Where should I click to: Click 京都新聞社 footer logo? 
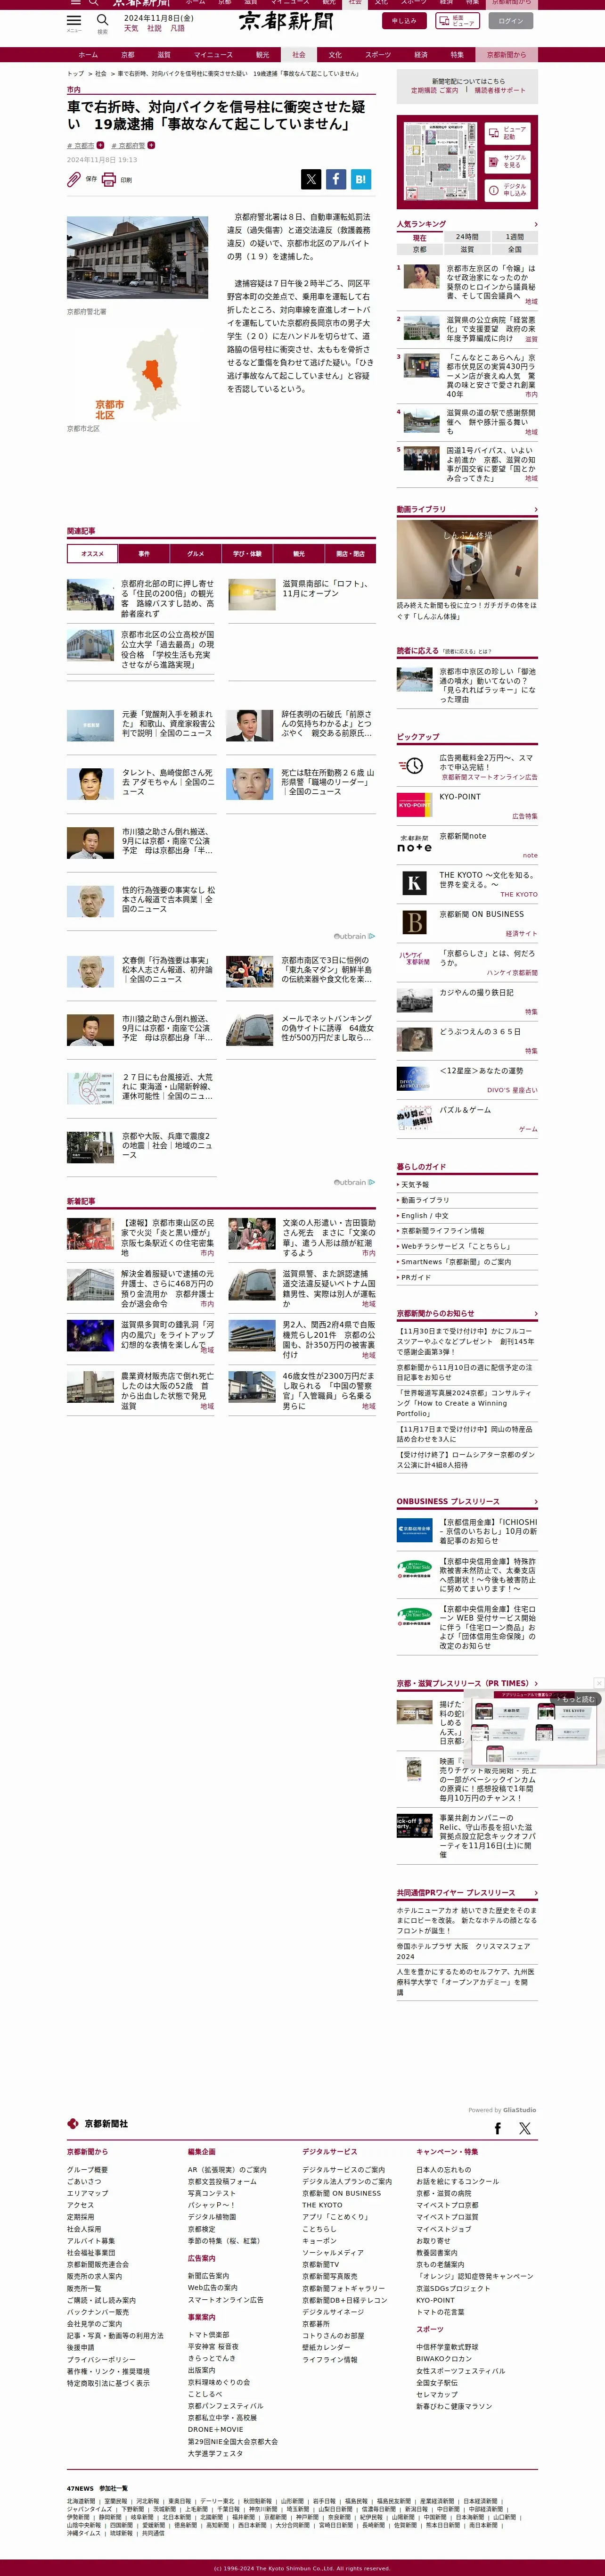pyautogui.click(x=98, y=2123)
